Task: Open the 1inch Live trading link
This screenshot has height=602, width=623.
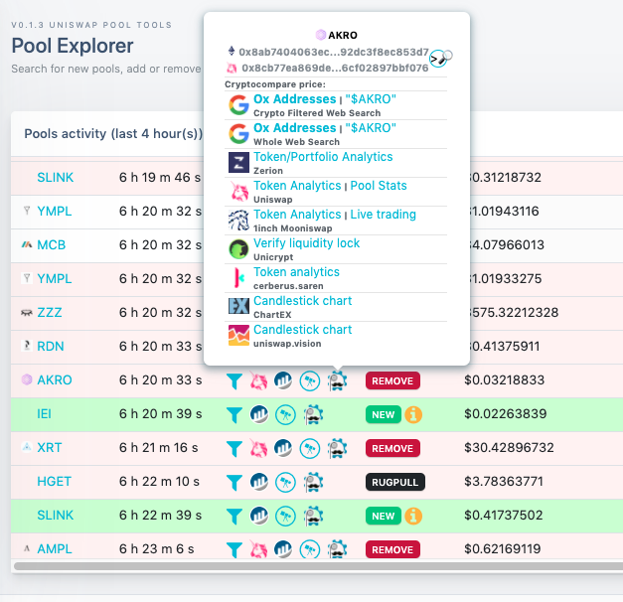Action: 383,215
